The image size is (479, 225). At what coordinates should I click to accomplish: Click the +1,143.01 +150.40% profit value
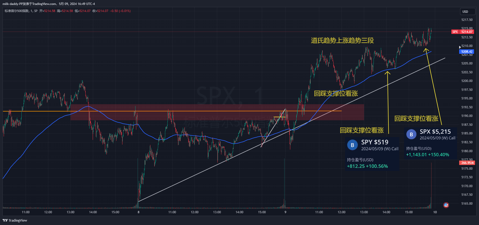click(427, 155)
